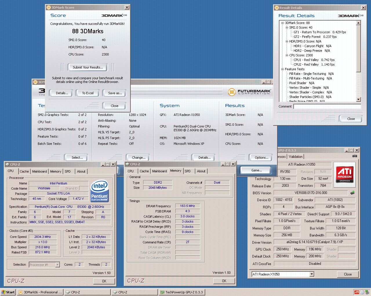The height and width of the screenshot is (296, 371).
Task: Collapse the HDR/SM3.0 Score tree node
Action: tap(286, 41)
